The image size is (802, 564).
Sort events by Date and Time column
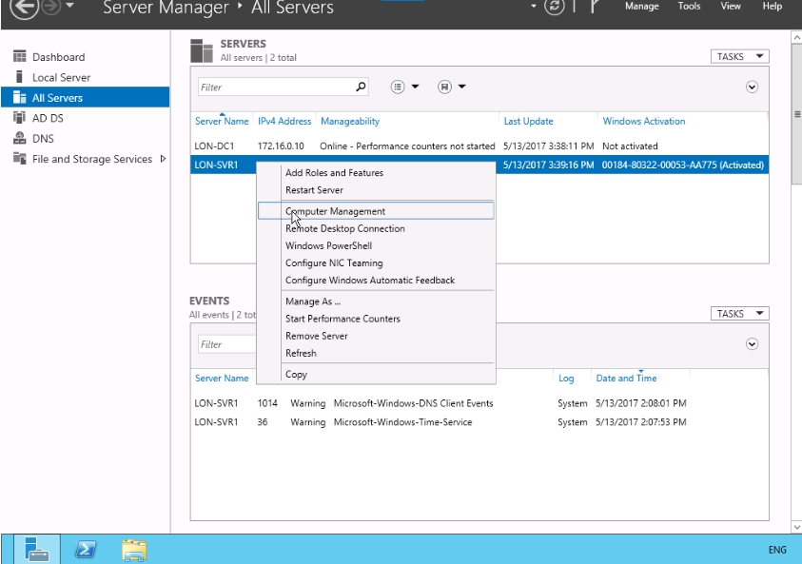coord(626,379)
